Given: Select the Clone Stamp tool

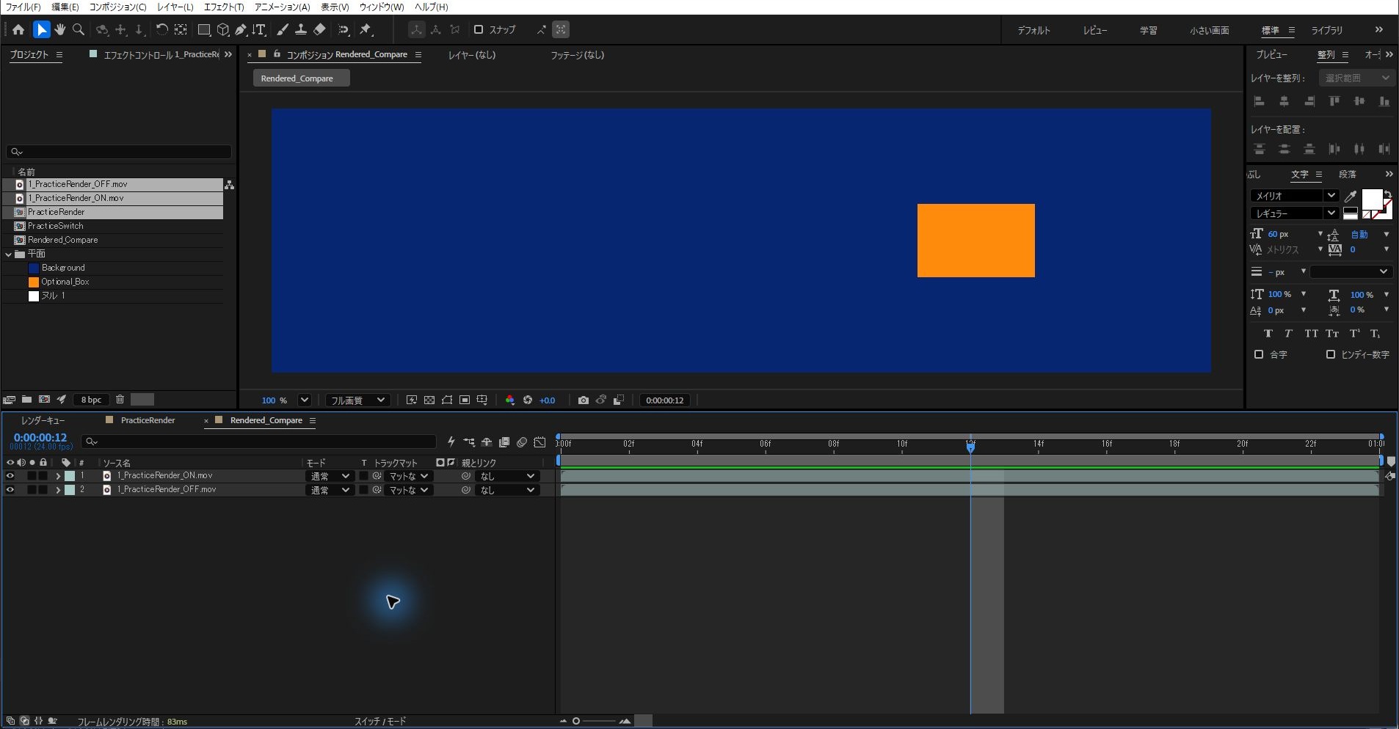Looking at the screenshot, I should (x=301, y=30).
